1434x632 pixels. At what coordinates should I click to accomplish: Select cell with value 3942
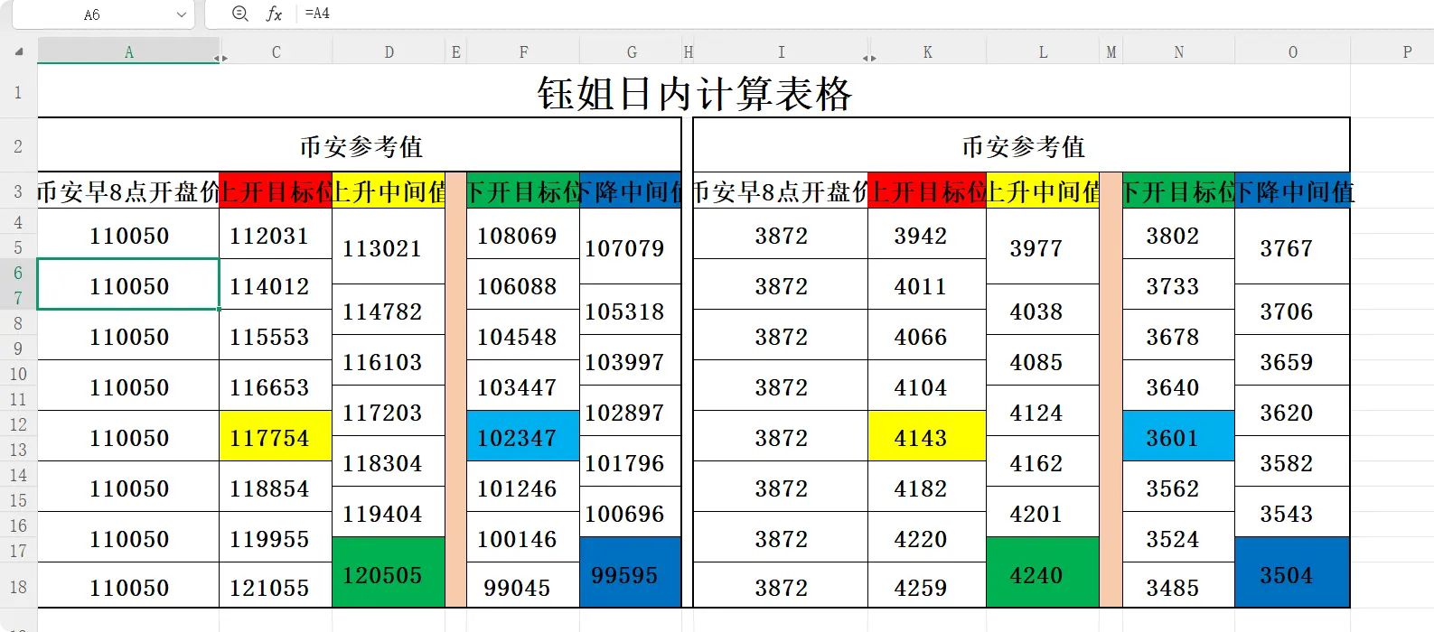[x=927, y=235]
